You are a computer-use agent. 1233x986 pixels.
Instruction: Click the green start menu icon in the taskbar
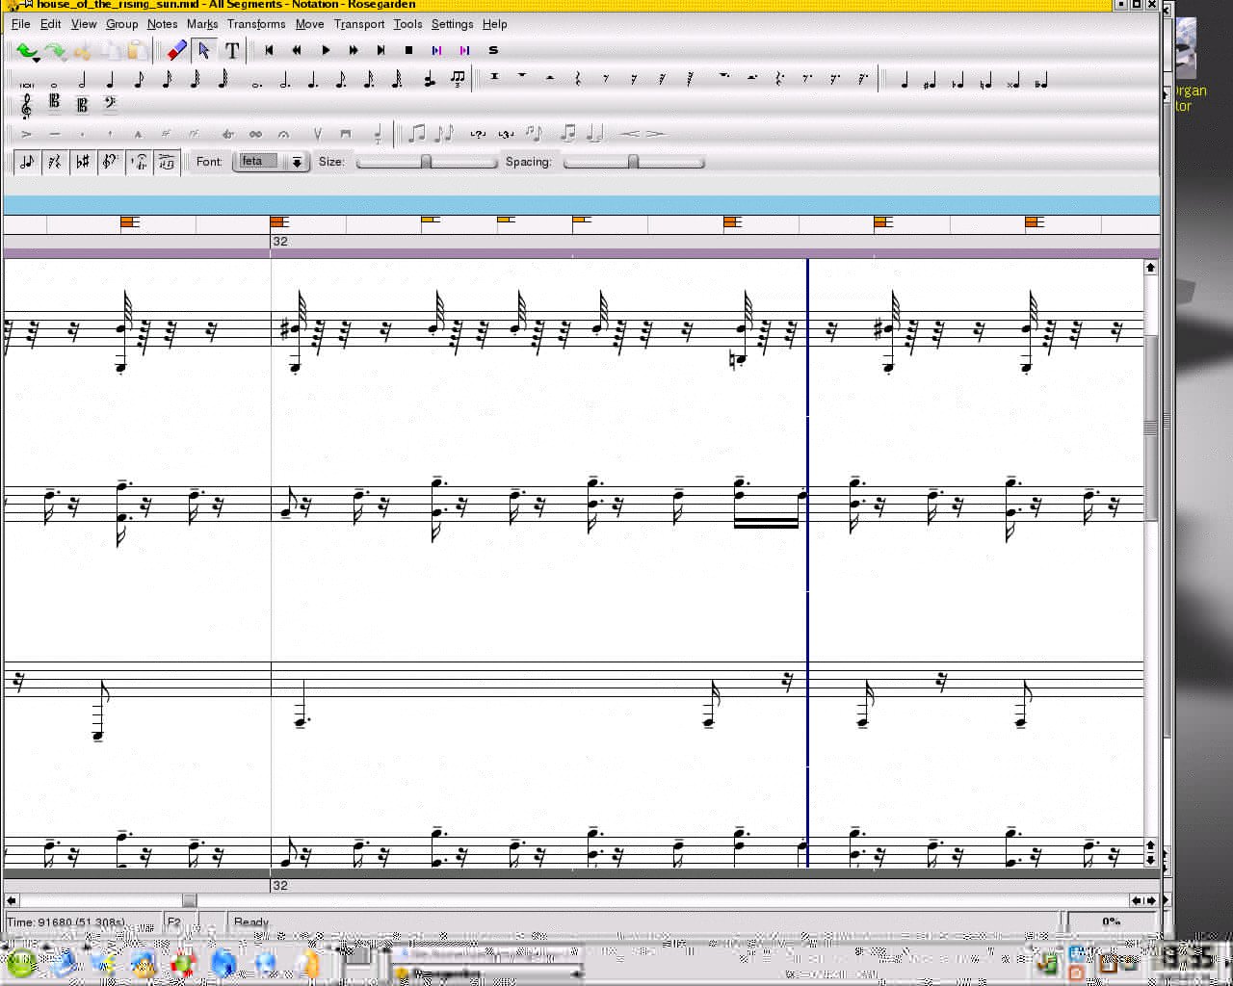coord(21,961)
